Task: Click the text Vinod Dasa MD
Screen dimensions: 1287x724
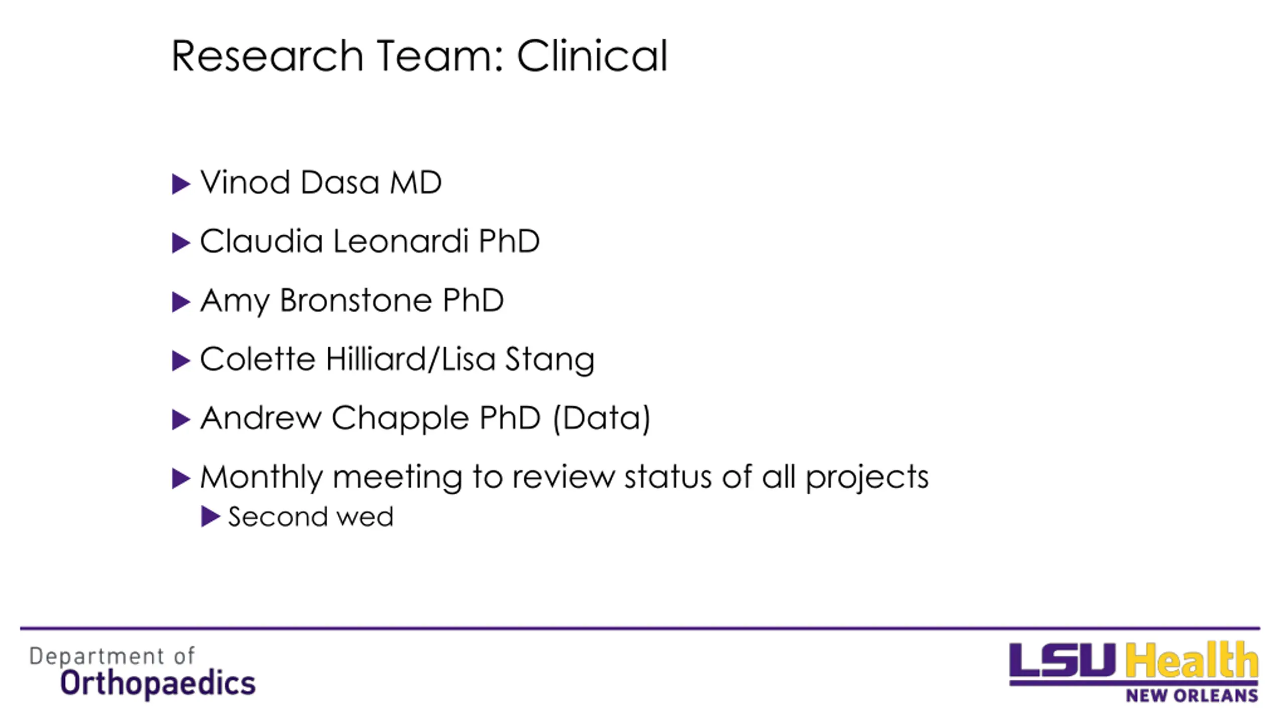Action: coord(321,182)
